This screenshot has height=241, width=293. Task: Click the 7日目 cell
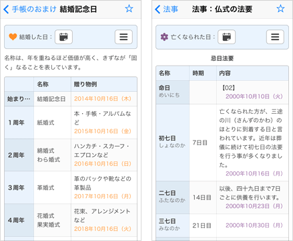click(203, 143)
